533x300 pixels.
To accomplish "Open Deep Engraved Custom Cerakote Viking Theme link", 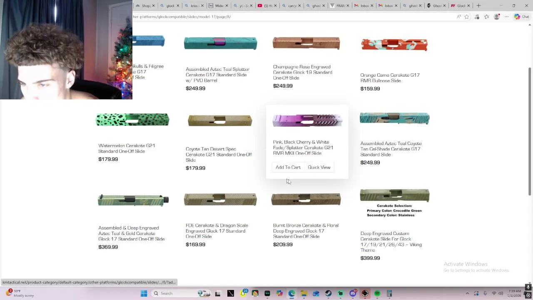I will click(391, 242).
